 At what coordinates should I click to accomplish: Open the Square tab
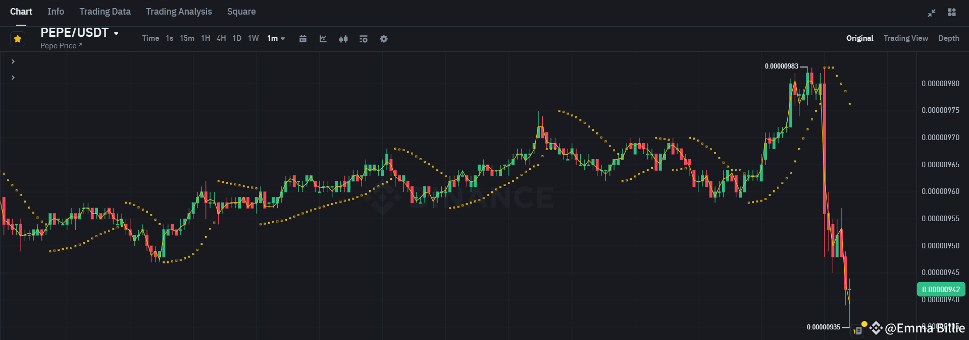point(241,11)
